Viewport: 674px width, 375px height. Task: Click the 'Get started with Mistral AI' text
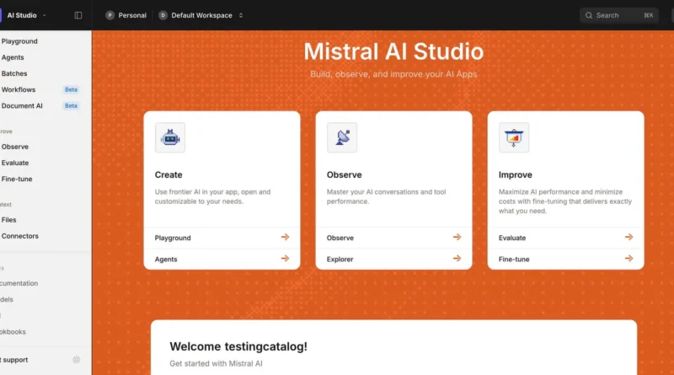pyautogui.click(x=216, y=364)
